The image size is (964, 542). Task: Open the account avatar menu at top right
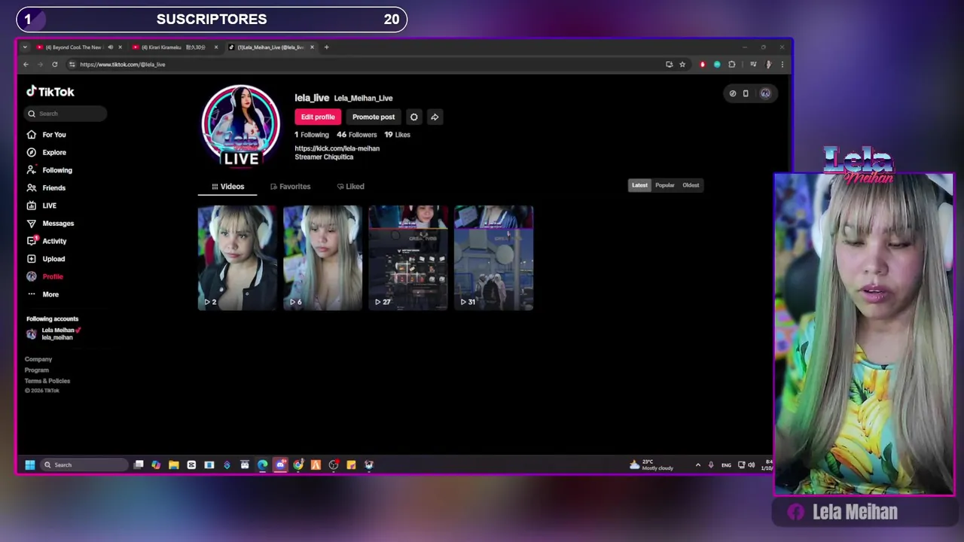765,93
